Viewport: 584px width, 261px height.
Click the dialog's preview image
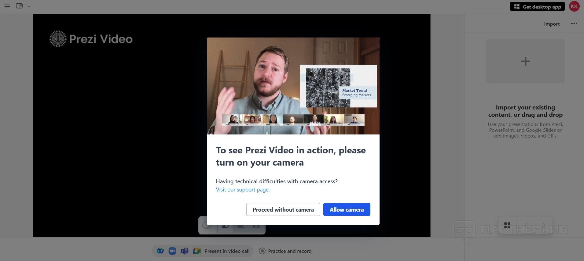click(x=293, y=86)
